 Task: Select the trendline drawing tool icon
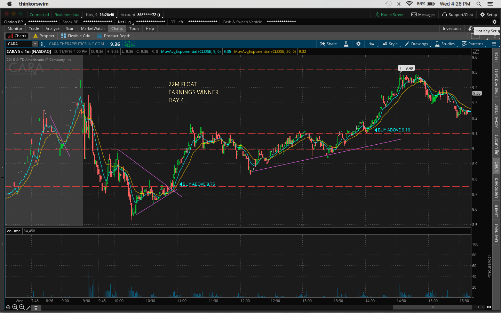coord(29,307)
